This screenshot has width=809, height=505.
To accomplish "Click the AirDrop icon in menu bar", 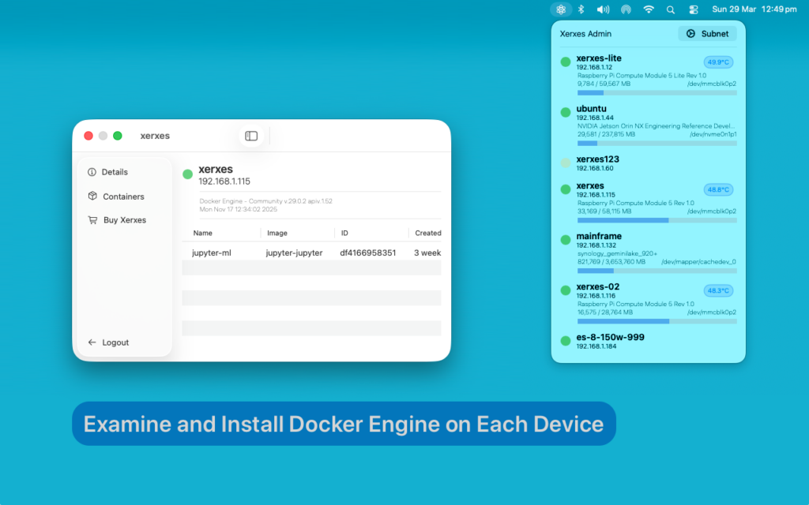I will point(626,9).
